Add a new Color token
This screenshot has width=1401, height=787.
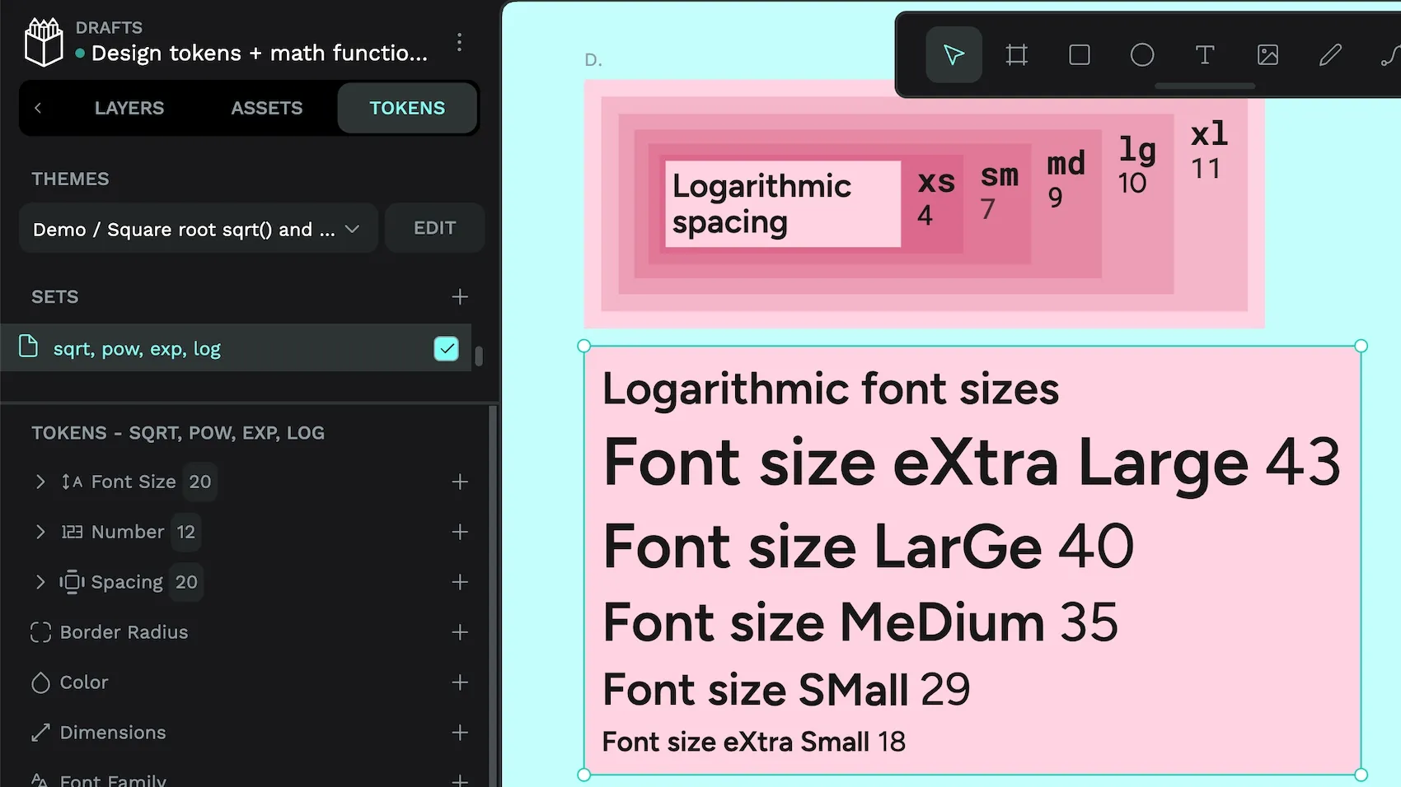[460, 682]
